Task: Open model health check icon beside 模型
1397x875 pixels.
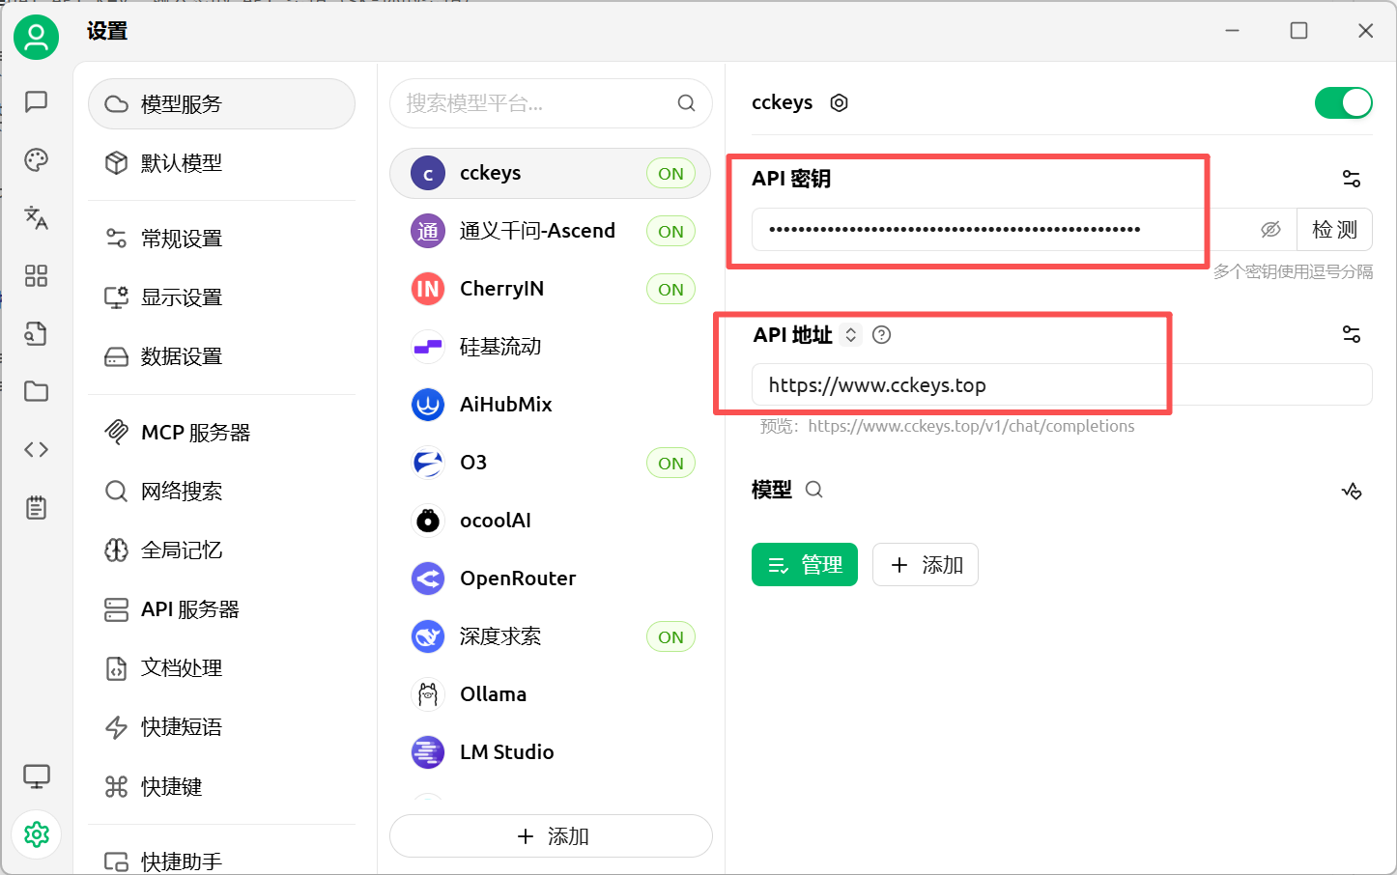Action: 1352,490
